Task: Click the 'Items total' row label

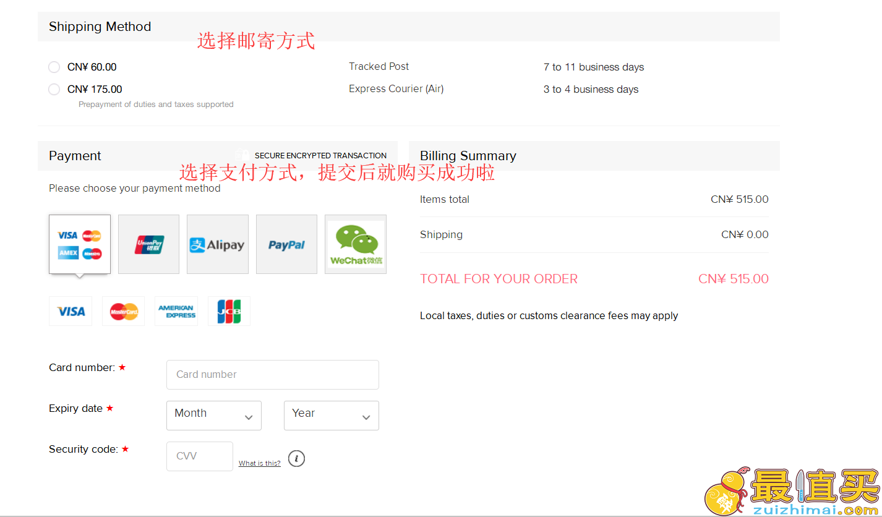Action: point(445,199)
